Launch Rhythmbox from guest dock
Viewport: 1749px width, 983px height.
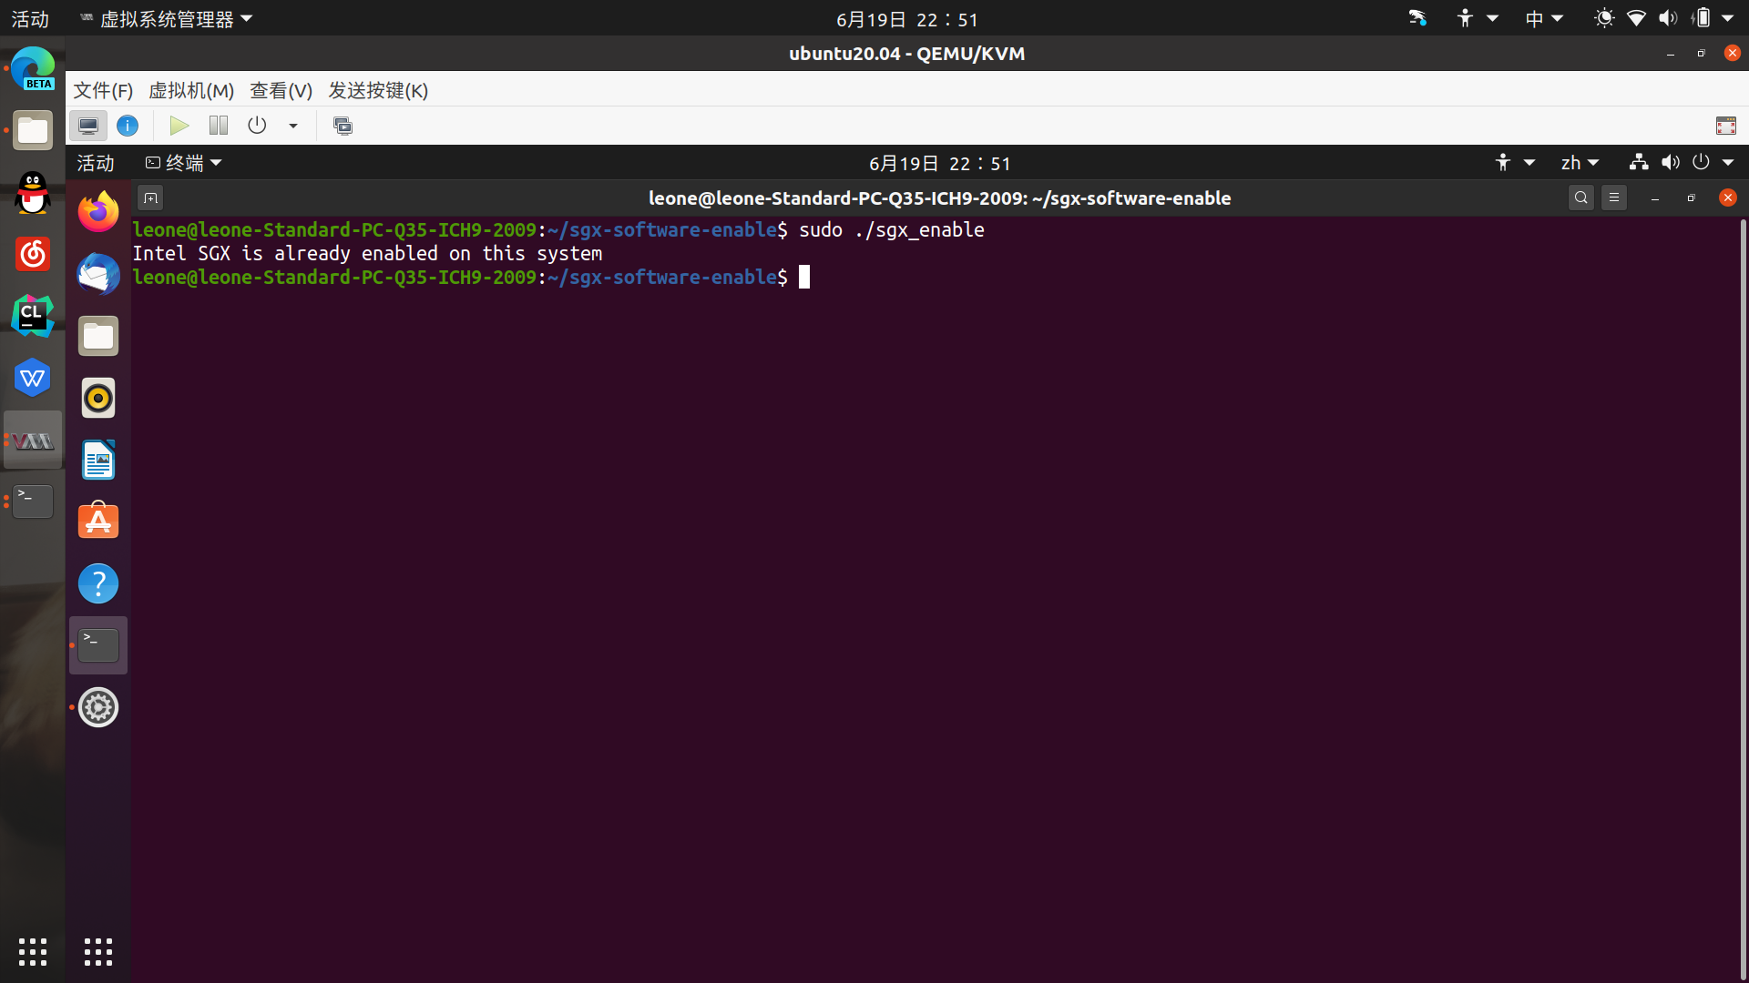[x=98, y=398]
